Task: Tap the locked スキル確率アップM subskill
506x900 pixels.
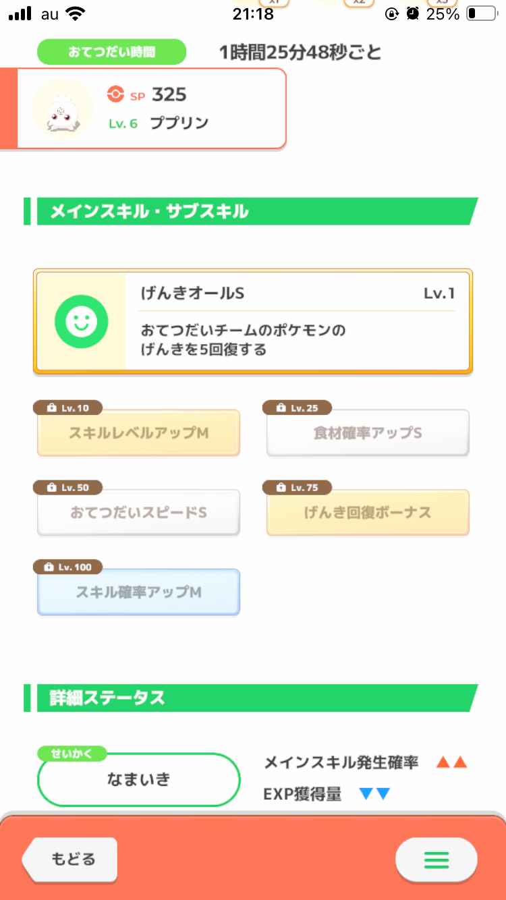Action: click(138, 592)
